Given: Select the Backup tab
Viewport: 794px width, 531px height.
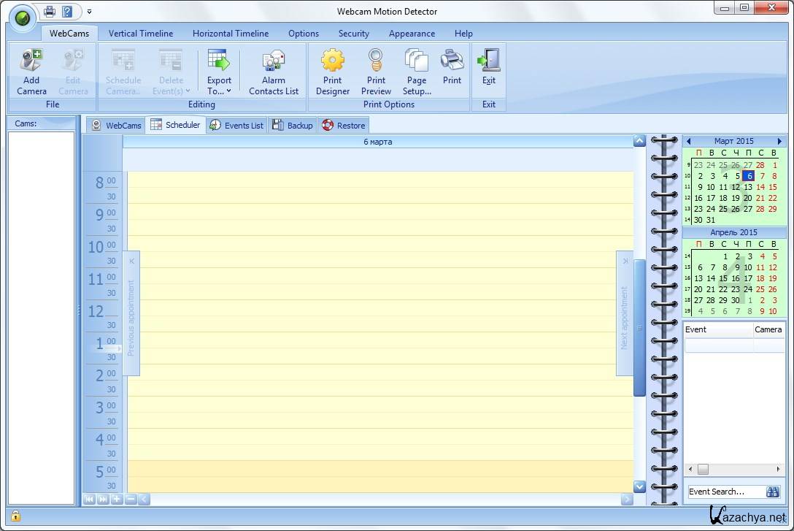Looking at the screenshot, I should (x=293, y=126).
